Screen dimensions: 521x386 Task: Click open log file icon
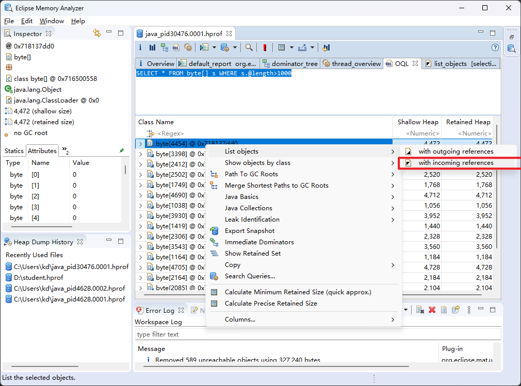[444, 310]
